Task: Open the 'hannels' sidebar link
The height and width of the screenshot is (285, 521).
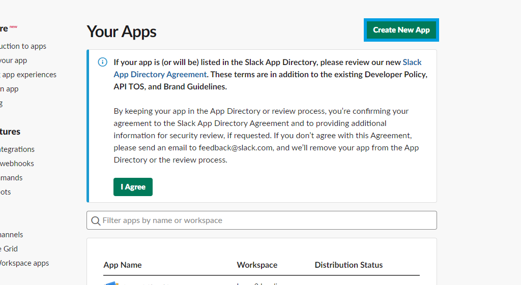Action: 12,235
